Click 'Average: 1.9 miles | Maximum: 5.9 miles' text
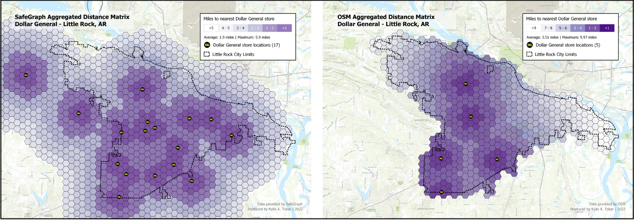634x220 pixels. [237, 37]
